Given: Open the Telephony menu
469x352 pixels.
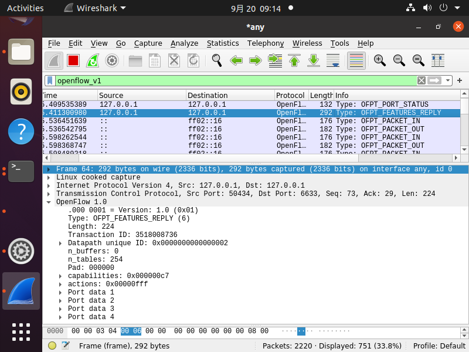Looking at the screenshot, I should coord(266,43).
